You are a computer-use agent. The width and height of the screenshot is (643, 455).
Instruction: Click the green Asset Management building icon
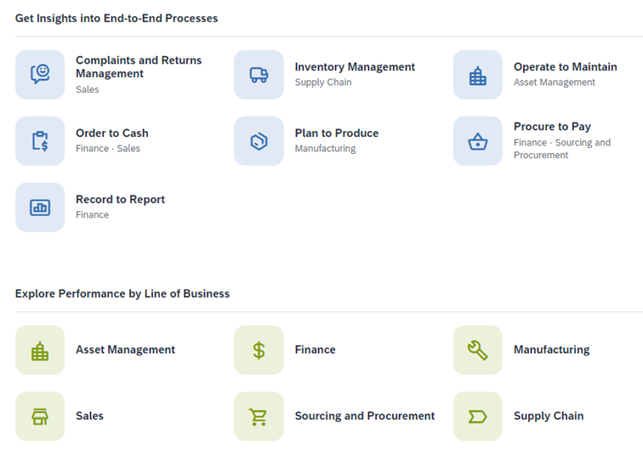pos(40,350)
